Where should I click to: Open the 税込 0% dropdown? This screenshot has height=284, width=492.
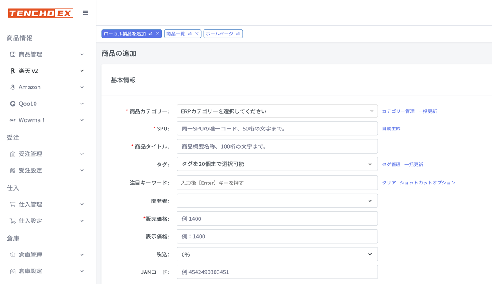pos(277,254)
